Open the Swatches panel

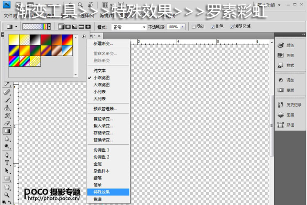(286, 55)
